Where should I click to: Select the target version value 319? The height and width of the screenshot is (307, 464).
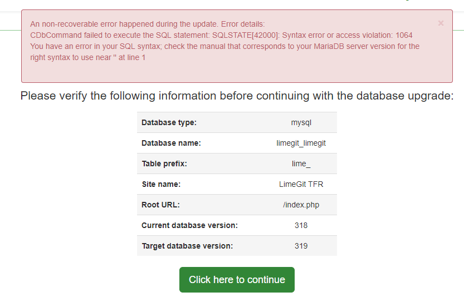point(301,246)
